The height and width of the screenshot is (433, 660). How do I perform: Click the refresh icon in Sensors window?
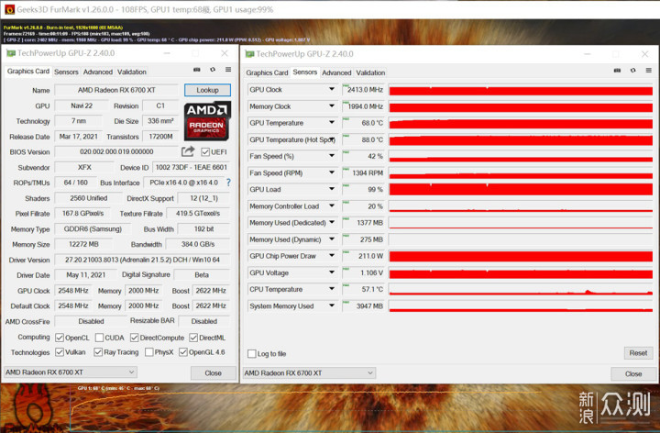click(633, 71)
